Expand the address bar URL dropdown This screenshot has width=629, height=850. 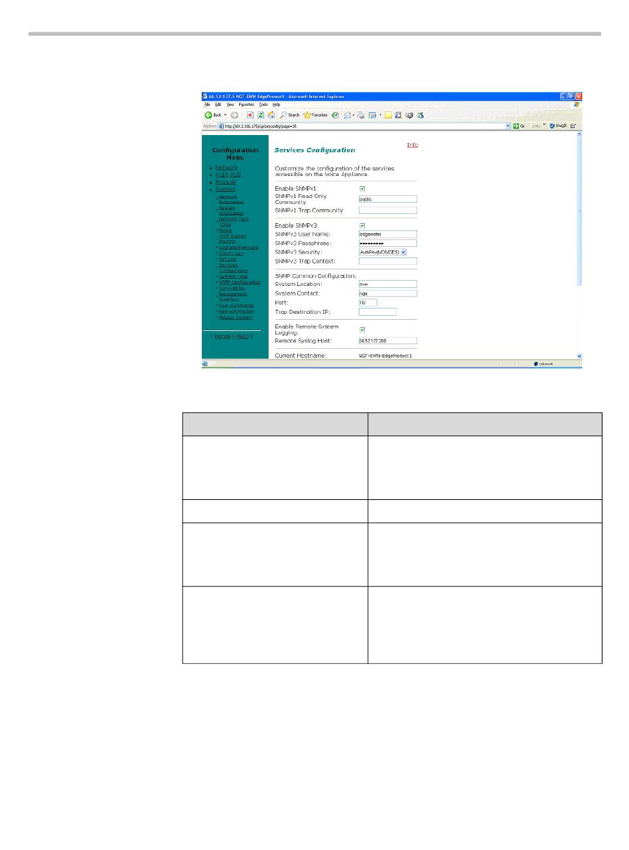click(x=508, y=125)
